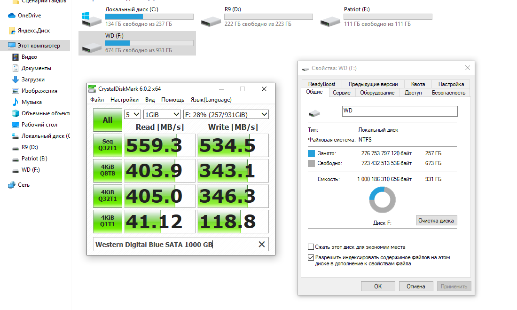
Task: Open Локальный диск sidebar drive icon
Action: pyautogui.click(x=15, y=135)
